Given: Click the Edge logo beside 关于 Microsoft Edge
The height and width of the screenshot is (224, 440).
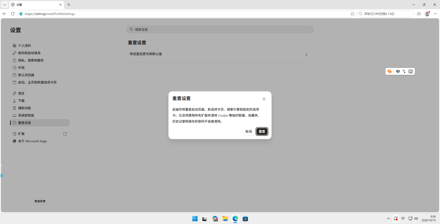Looking at the screenshot, I should coord(14,141).
